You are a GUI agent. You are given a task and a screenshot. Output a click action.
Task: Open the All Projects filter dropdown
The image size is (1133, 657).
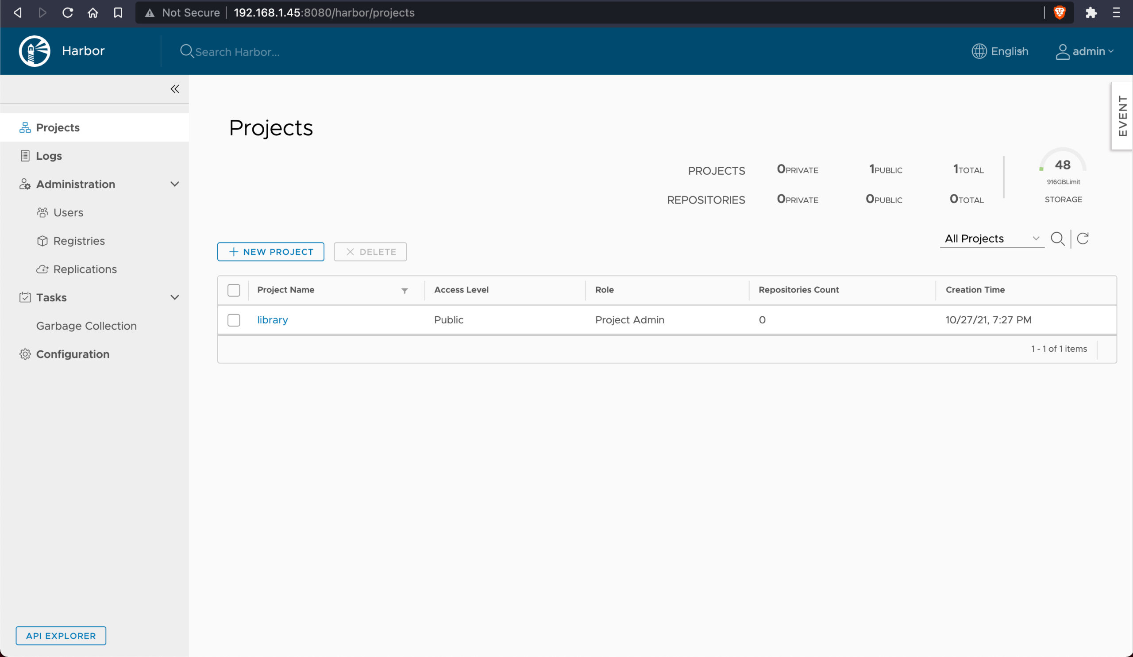(x=992, y=238)
